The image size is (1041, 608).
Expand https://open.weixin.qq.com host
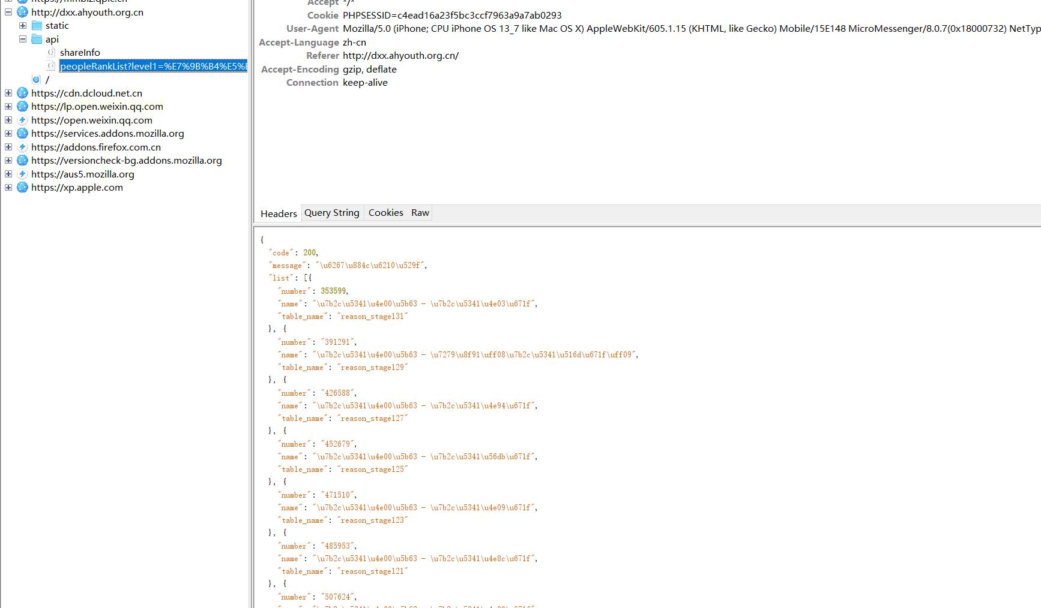tap(8, 120)
